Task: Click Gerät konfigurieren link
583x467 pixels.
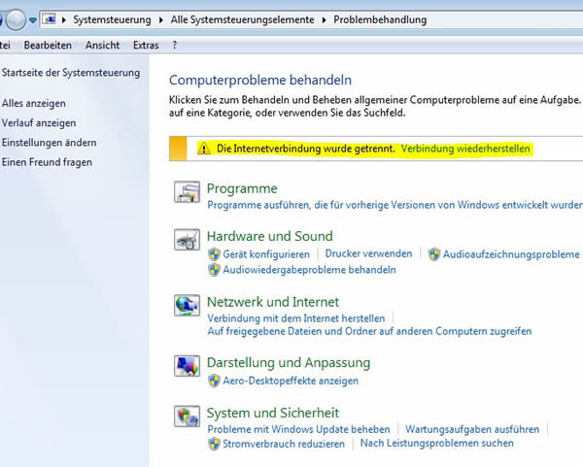Action: [266, 254]
